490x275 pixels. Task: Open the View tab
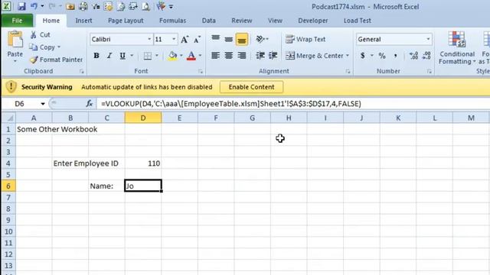275,21
